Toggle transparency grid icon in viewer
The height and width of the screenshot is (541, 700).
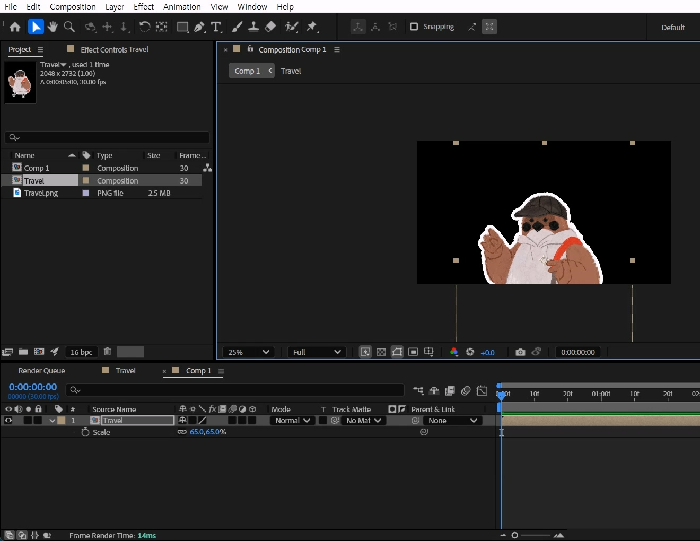381,352
